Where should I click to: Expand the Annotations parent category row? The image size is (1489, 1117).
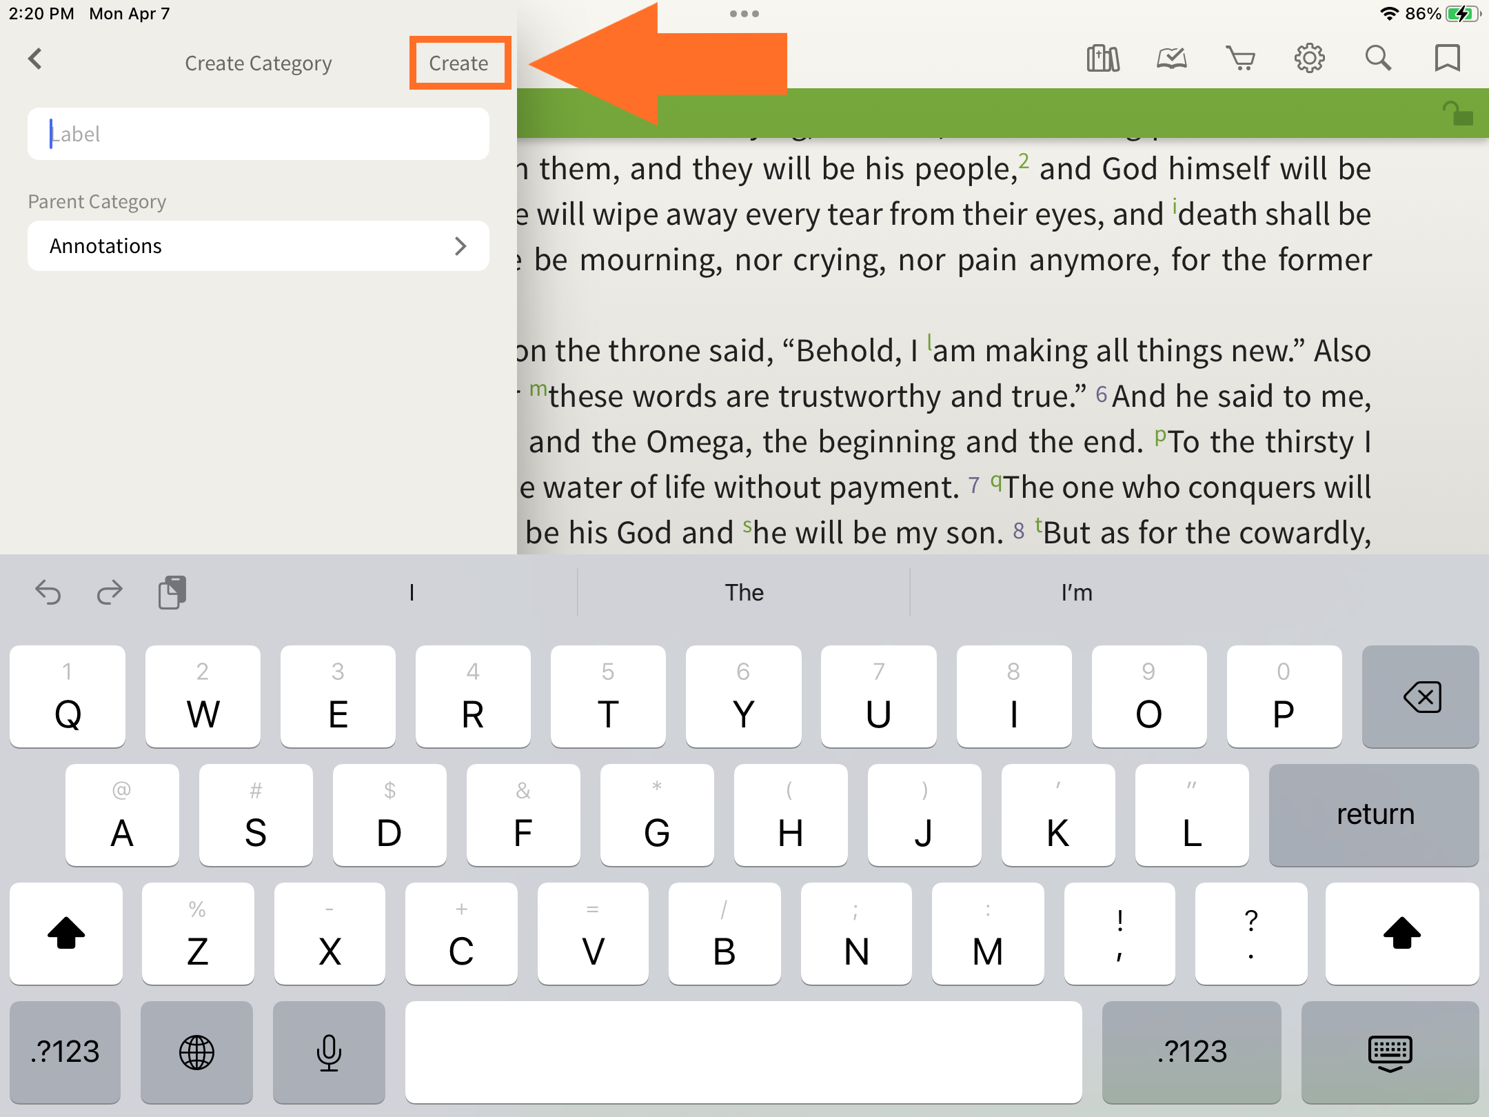pos(258,246)
